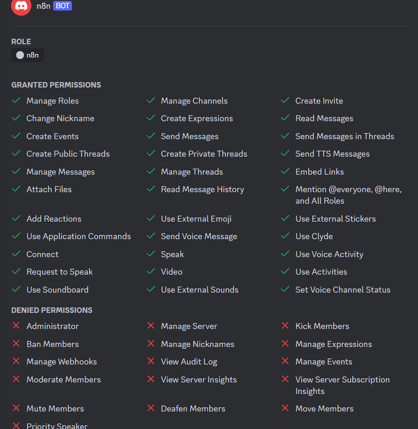The height and width of the screenshot is (429, 418).
Task: Click the green checkmark beside Manage Roles
Action: 16,100
